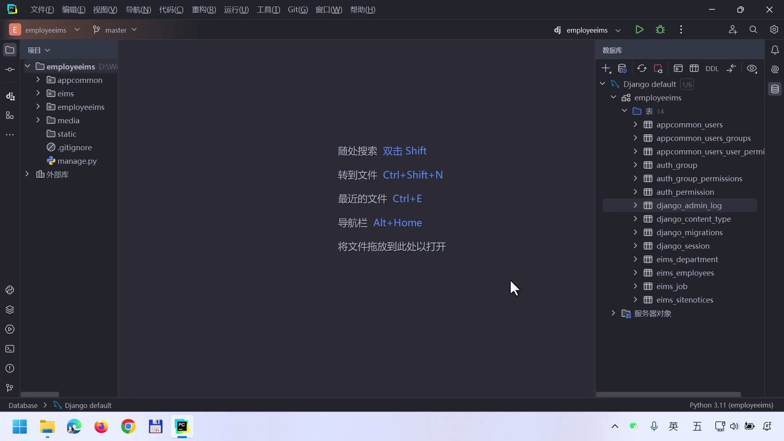Open the Python Packages tool window
This screenshot has width=784, height=441.
(10, 310)
